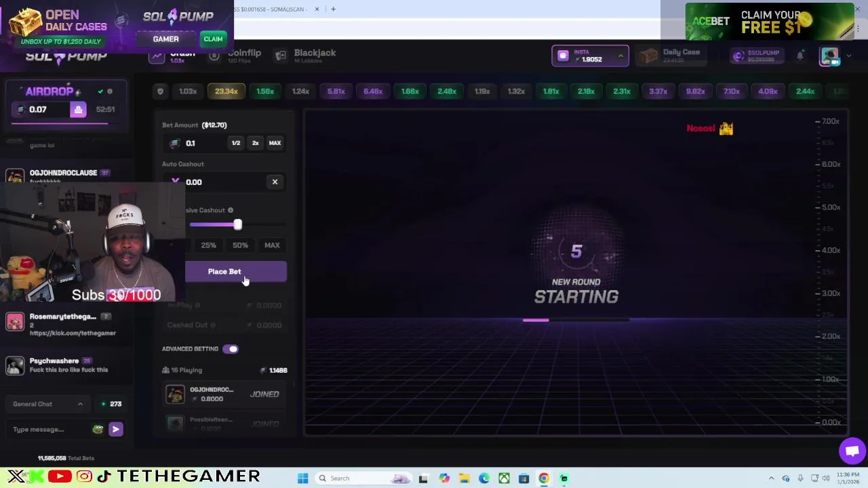868x488 pixels.
Task: Open Progressive Cashout info icon
Action: coord(231,210)
